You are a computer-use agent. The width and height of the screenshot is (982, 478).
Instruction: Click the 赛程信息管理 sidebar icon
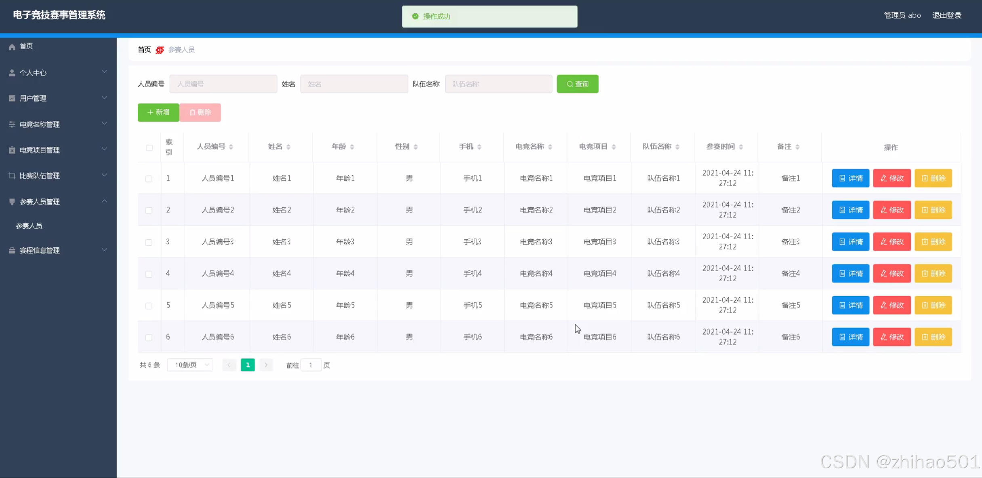12,251
